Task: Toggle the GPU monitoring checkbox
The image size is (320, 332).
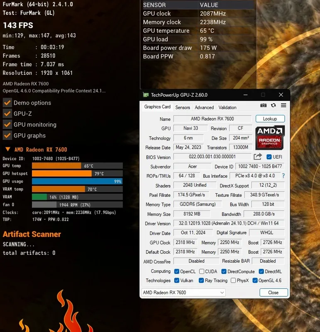Action: click(7, 124)
